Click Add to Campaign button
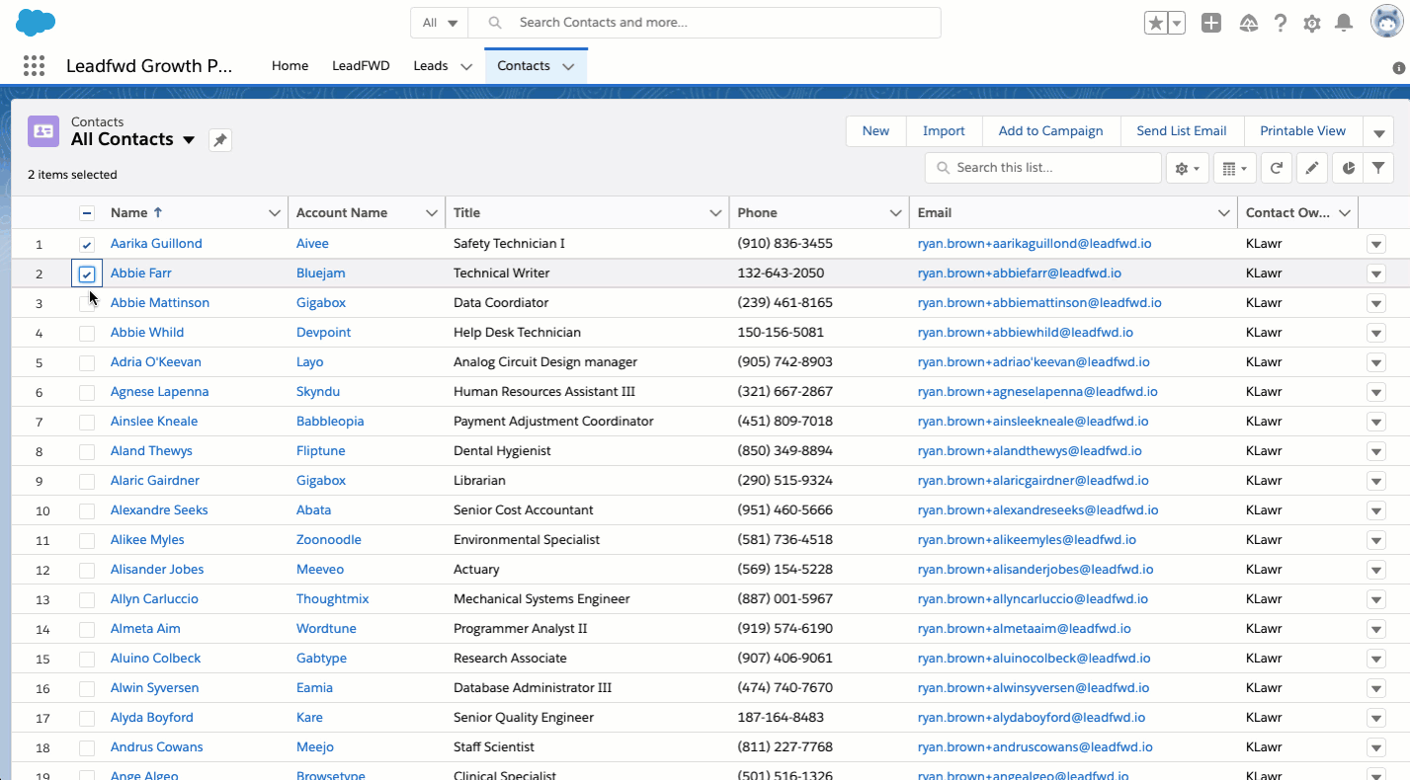 tap(1050, 131)
